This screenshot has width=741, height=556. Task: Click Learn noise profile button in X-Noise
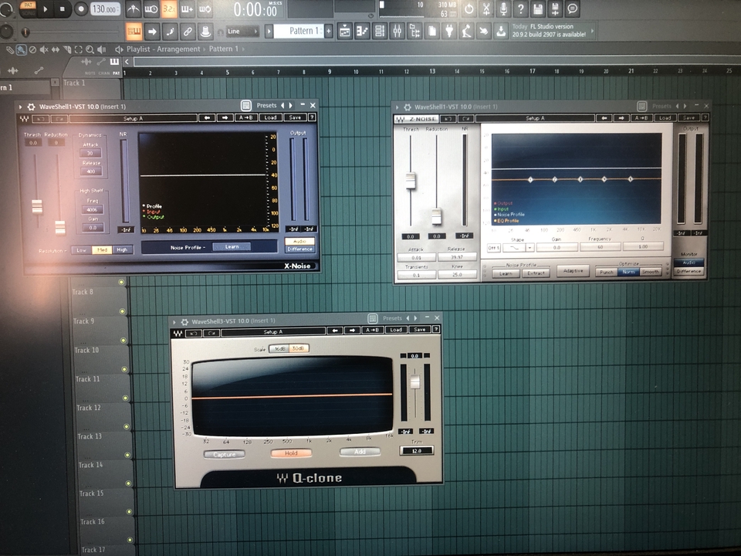point(232,247)
